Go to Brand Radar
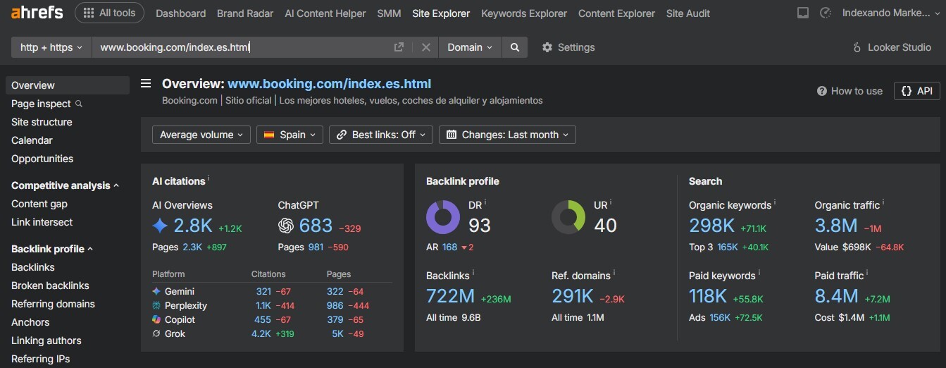946x368 pixels. click(x=245, y=13)
